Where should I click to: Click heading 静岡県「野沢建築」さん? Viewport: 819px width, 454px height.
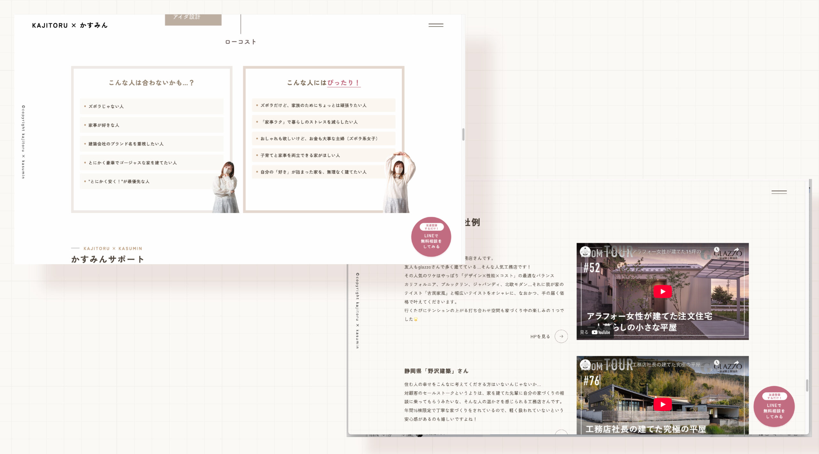[x=436, y=371]
